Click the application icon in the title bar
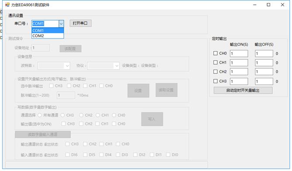 click(x=7, y=5)
